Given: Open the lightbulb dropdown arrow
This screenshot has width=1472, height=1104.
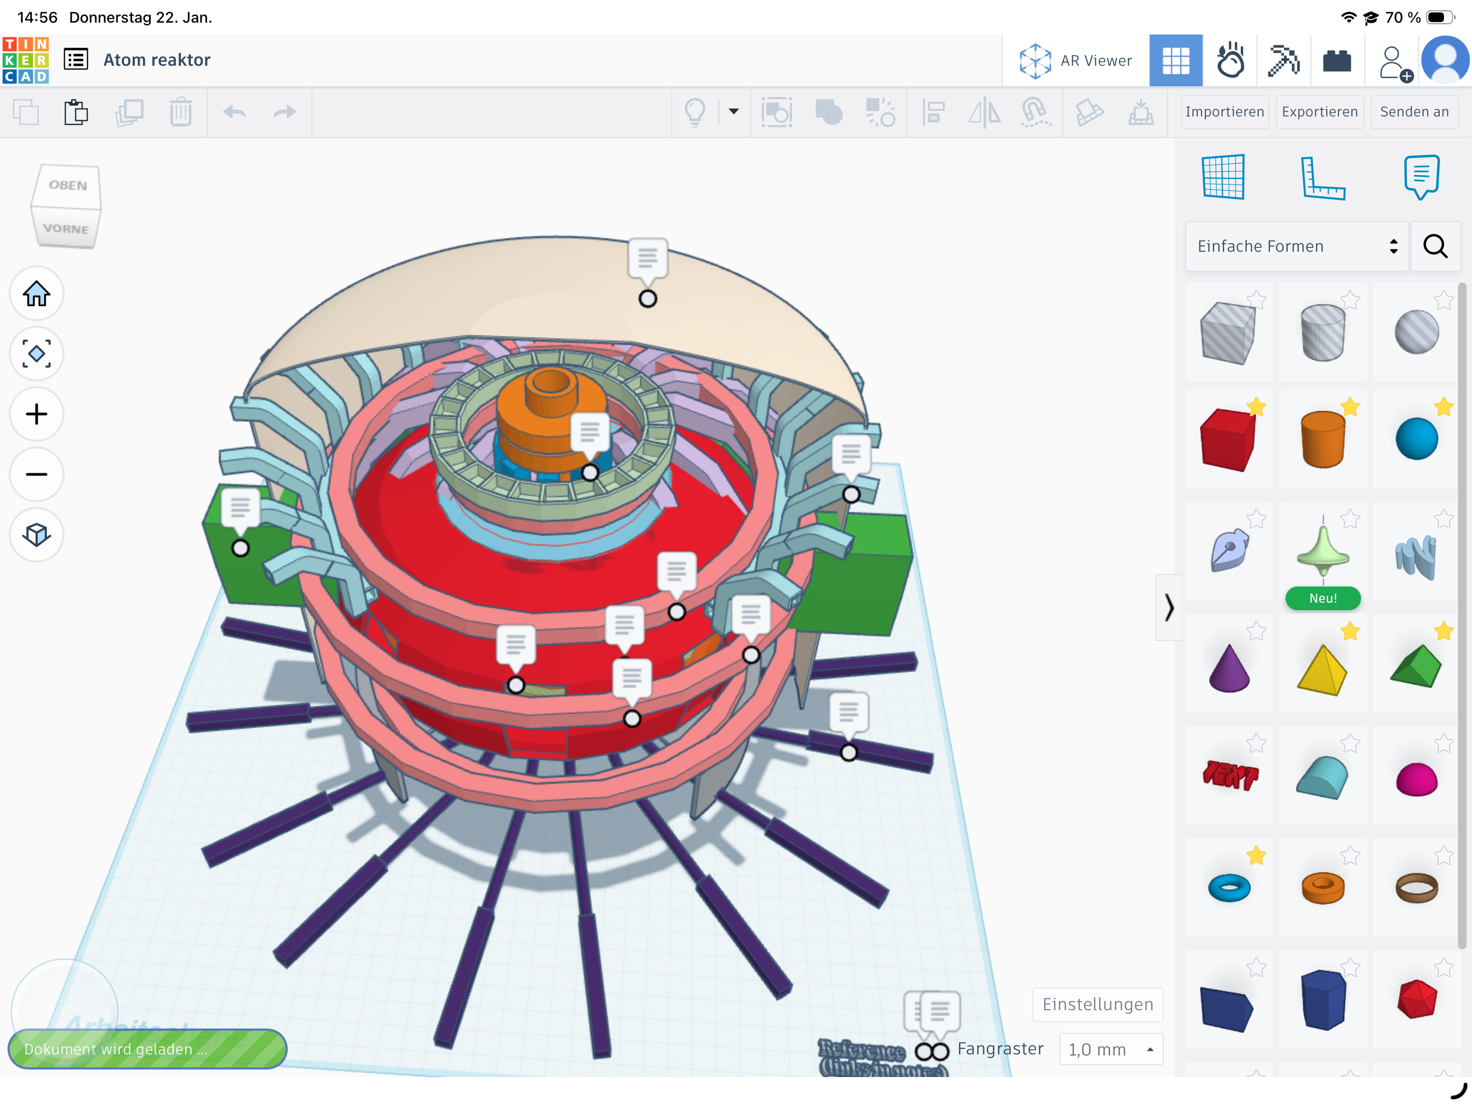Looking at the screenshot, I should click(x=733, y=111).
